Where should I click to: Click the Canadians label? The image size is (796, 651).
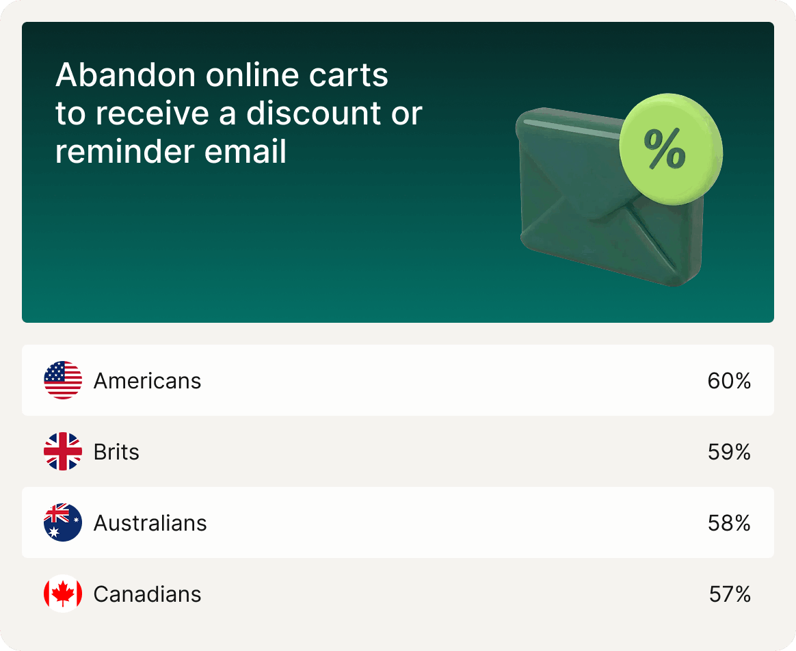[147, 594]
